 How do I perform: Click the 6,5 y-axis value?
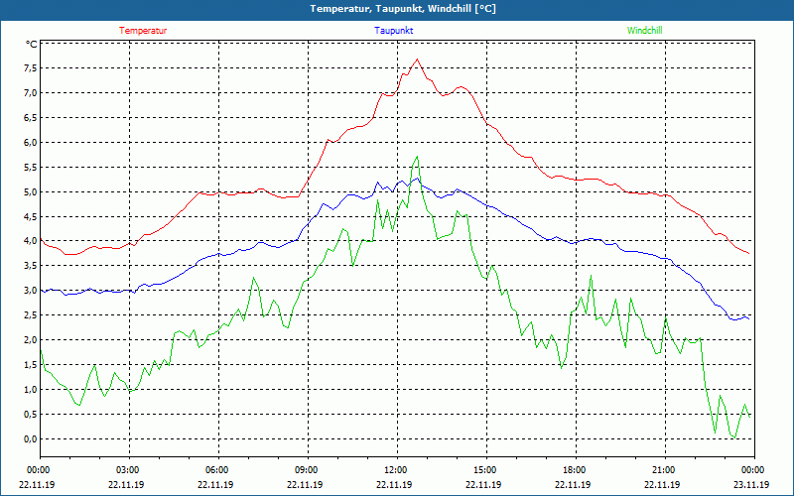coord(31,118)
